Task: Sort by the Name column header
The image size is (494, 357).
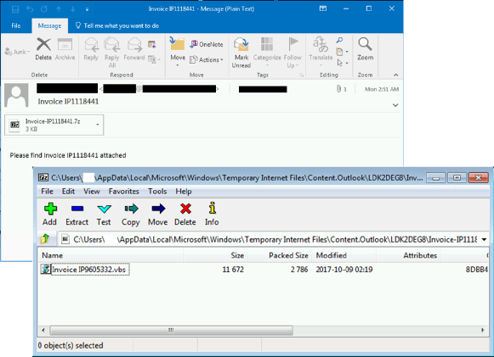Action: click(x=111, y=255)
